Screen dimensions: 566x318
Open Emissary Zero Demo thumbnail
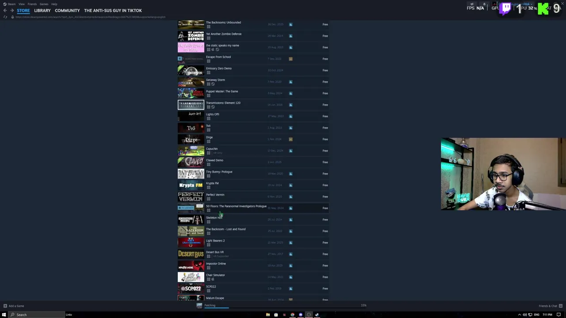pyautogui.click(x=191, y=70)
